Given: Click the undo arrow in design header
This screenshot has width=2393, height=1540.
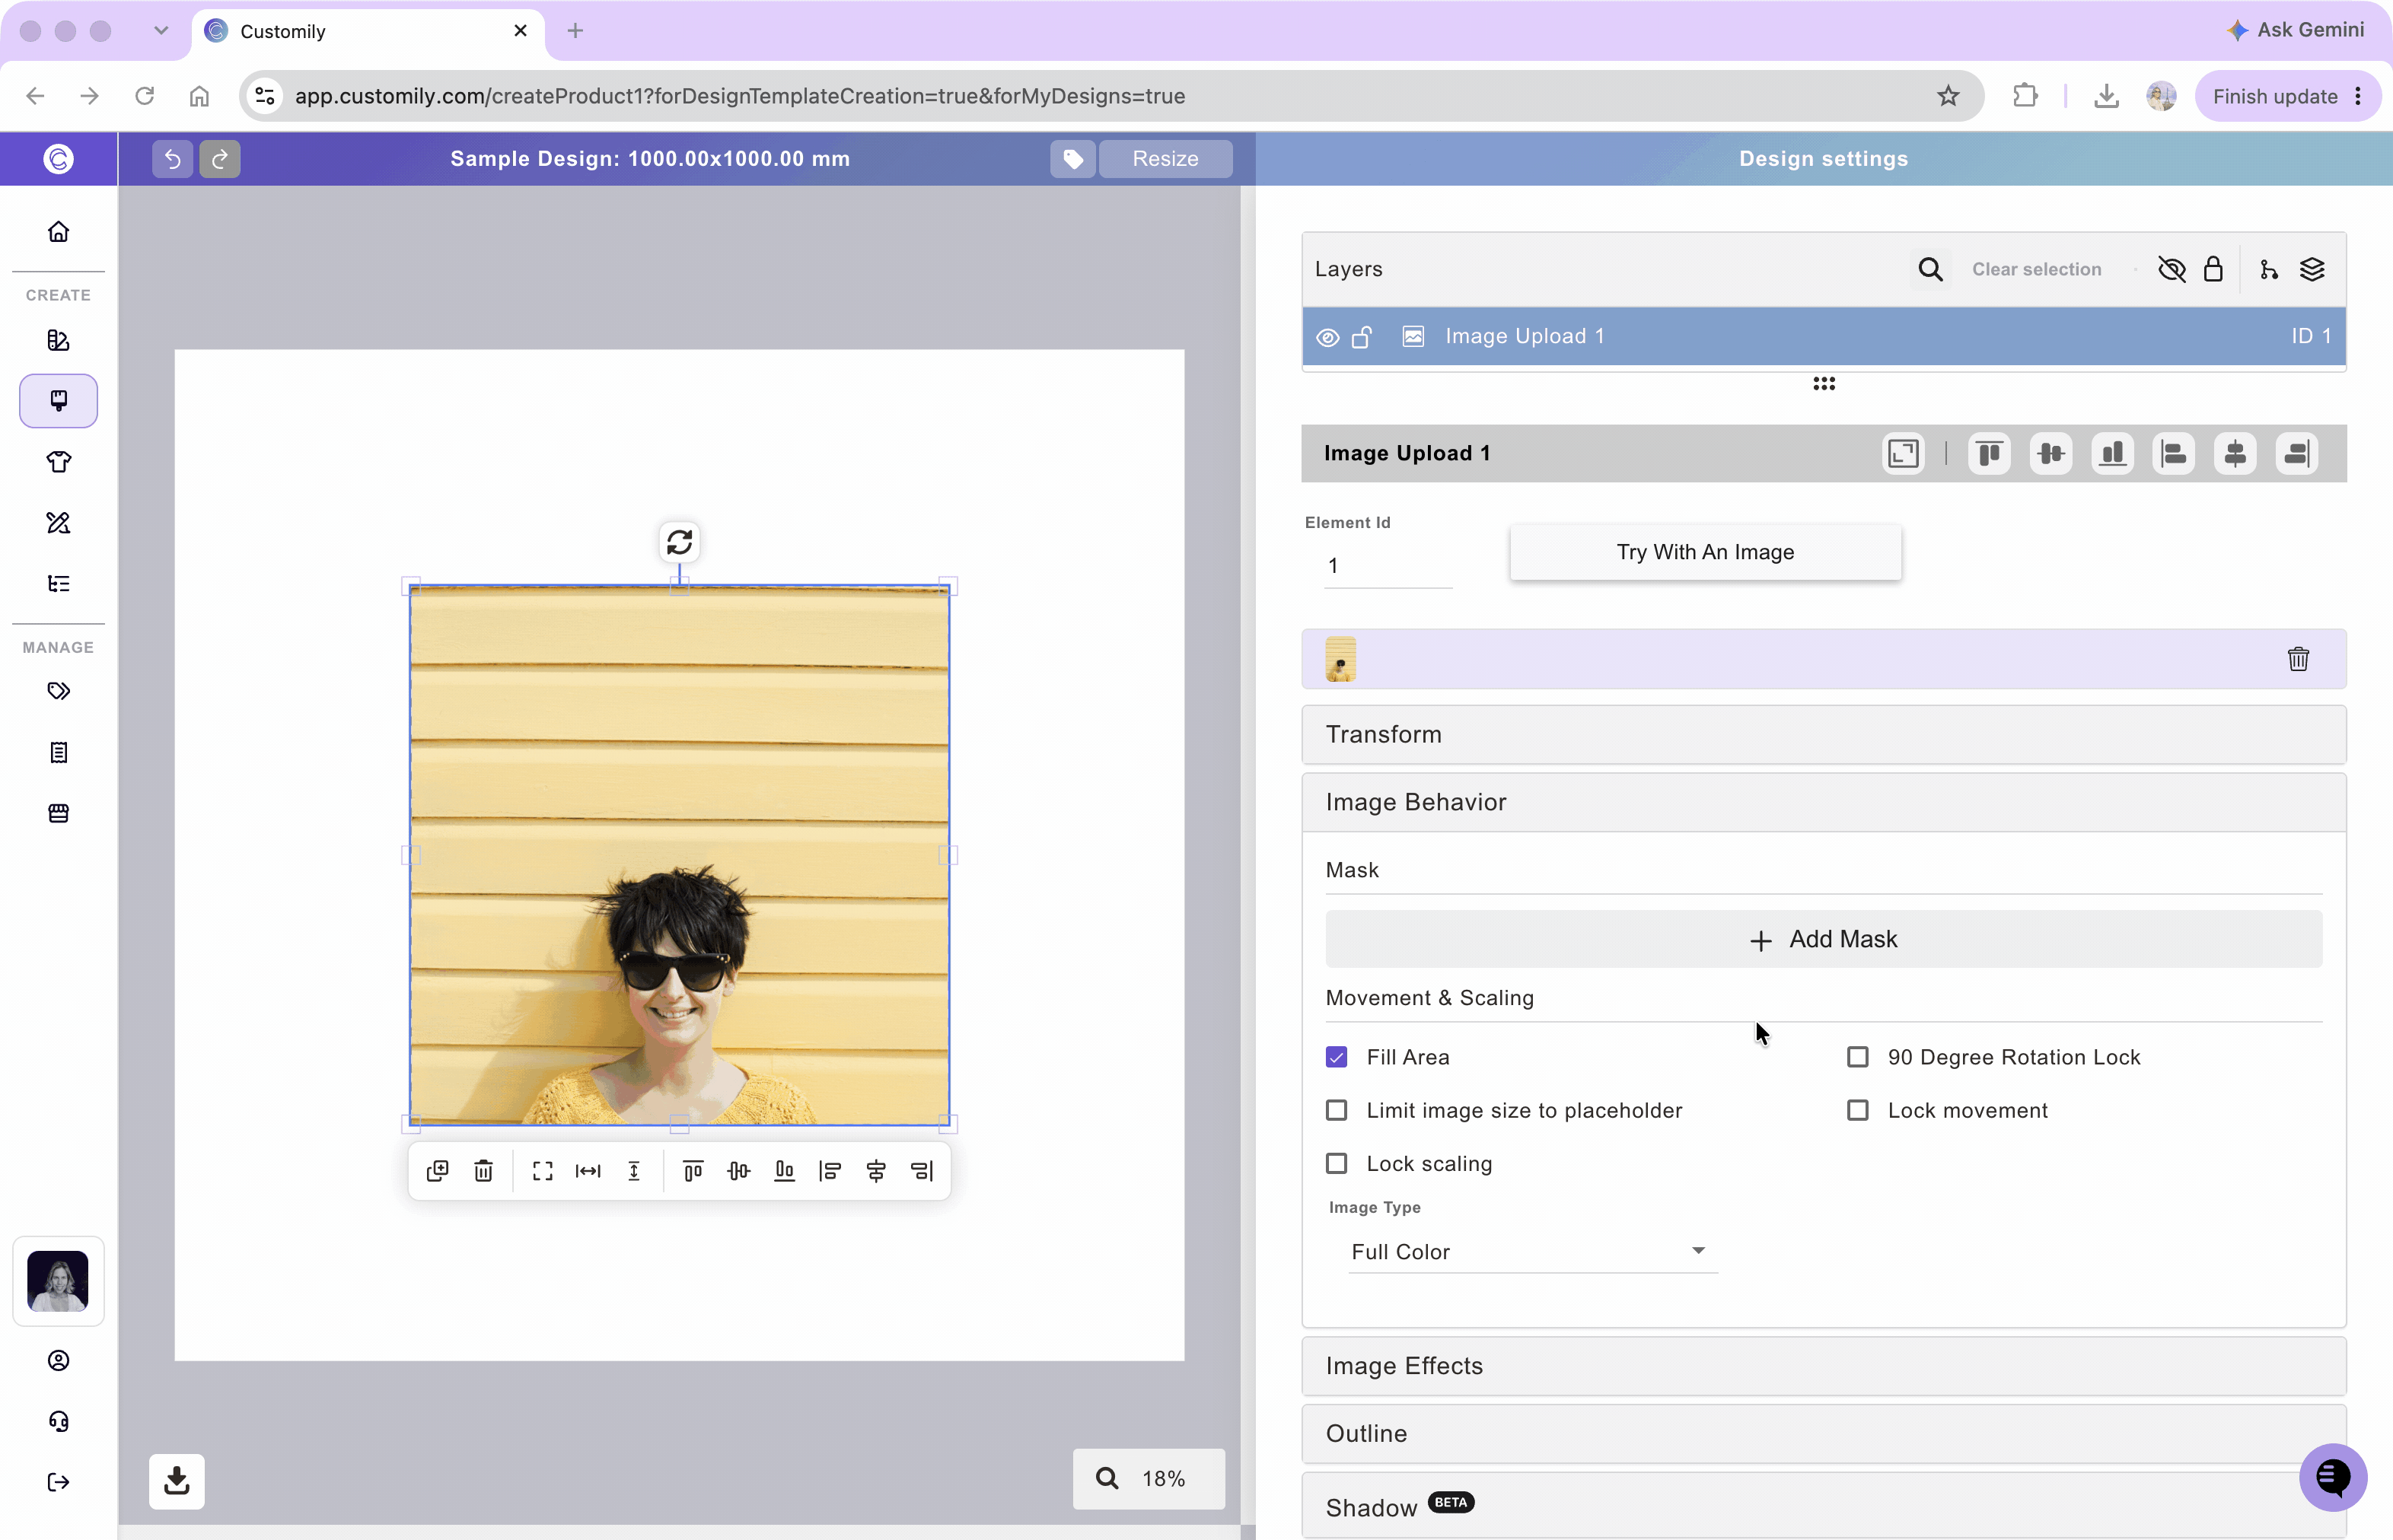Looking at the screenshot, I should tap(172, 159).
